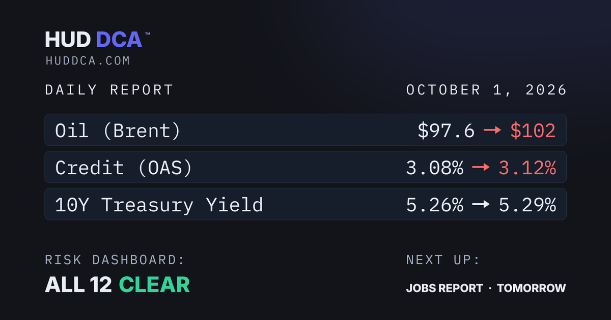
Task: Select the Credit (OAS) row
Action: click(305, 167)
